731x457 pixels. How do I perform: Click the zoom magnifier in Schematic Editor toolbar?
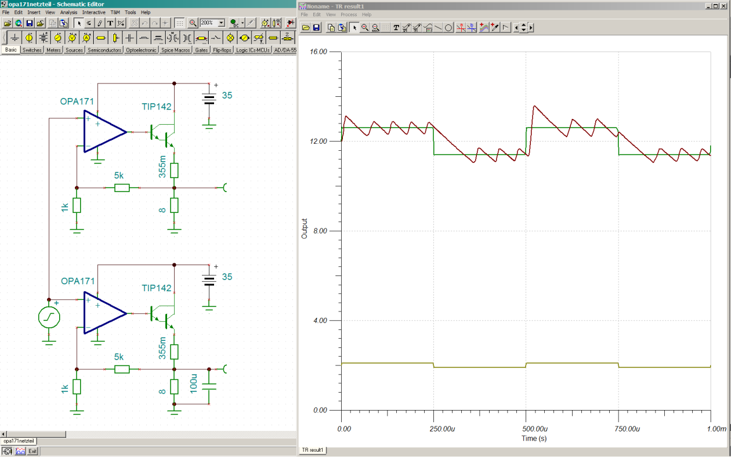[x=192, y=23]
